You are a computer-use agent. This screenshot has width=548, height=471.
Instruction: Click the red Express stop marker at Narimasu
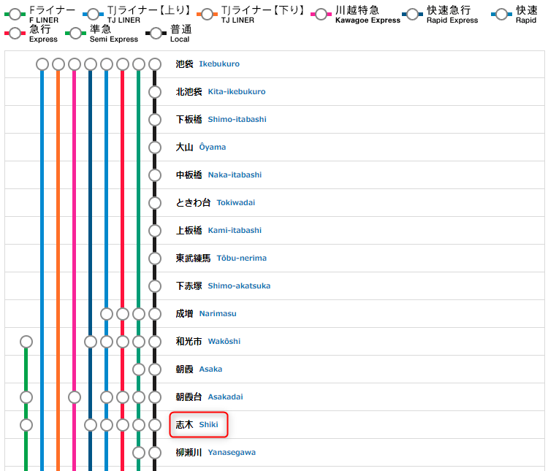(123, 314)
